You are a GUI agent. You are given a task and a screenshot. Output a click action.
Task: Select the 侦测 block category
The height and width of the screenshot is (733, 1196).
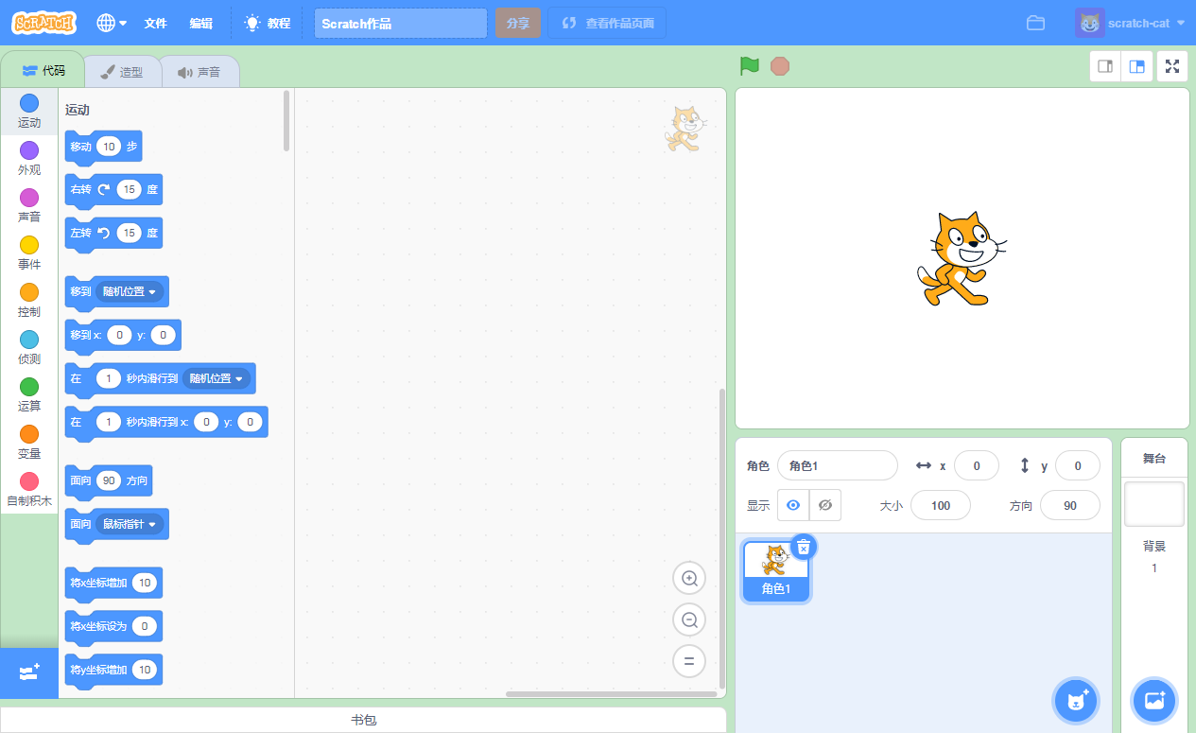(x=29, y=348)
